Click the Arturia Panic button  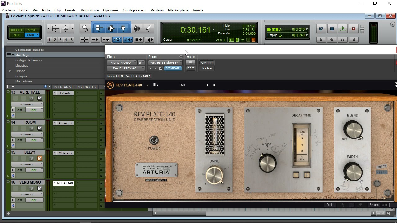[330, 205]
